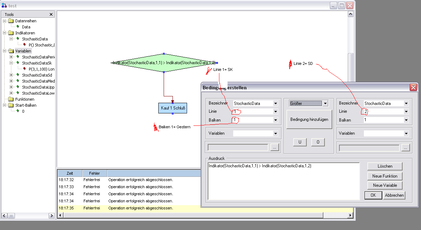Click green diamond icon beside Data
This screenshot has height=230, width=421.
coord(18,27)
